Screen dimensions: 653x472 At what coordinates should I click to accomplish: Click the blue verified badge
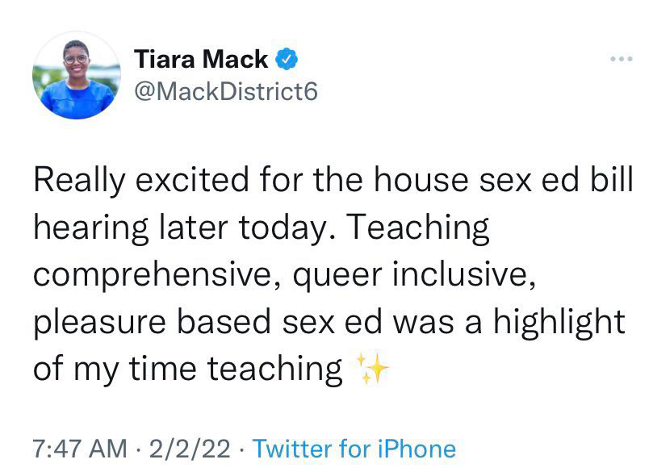[x=287, y=58]
